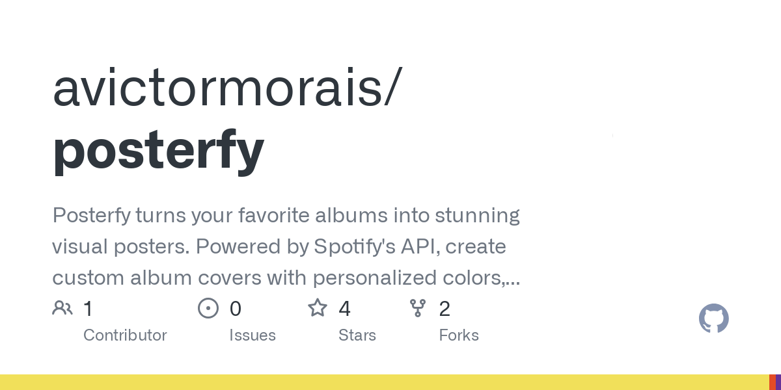781x390 pixels.
Task: Click the issues count number 0
Action: point(235,309)
